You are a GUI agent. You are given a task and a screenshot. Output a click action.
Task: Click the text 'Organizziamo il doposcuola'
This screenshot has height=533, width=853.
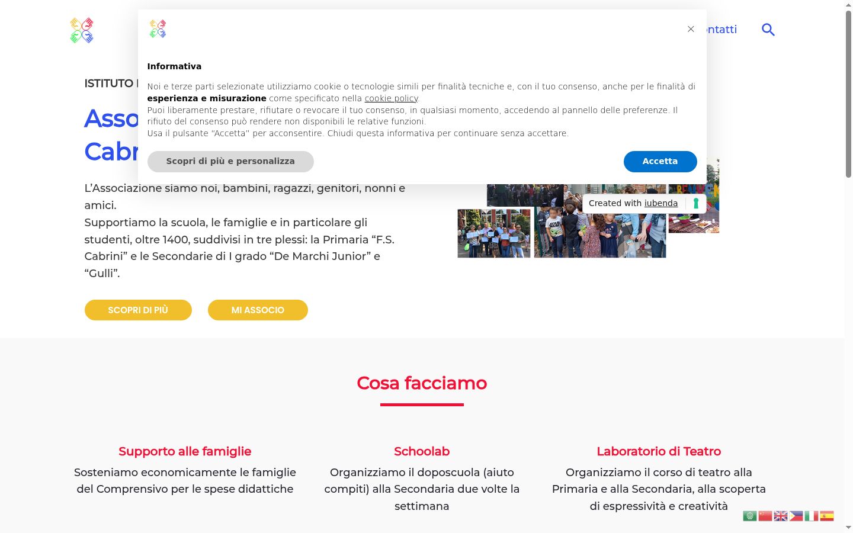pyautogui.click(x=405, y=472)
